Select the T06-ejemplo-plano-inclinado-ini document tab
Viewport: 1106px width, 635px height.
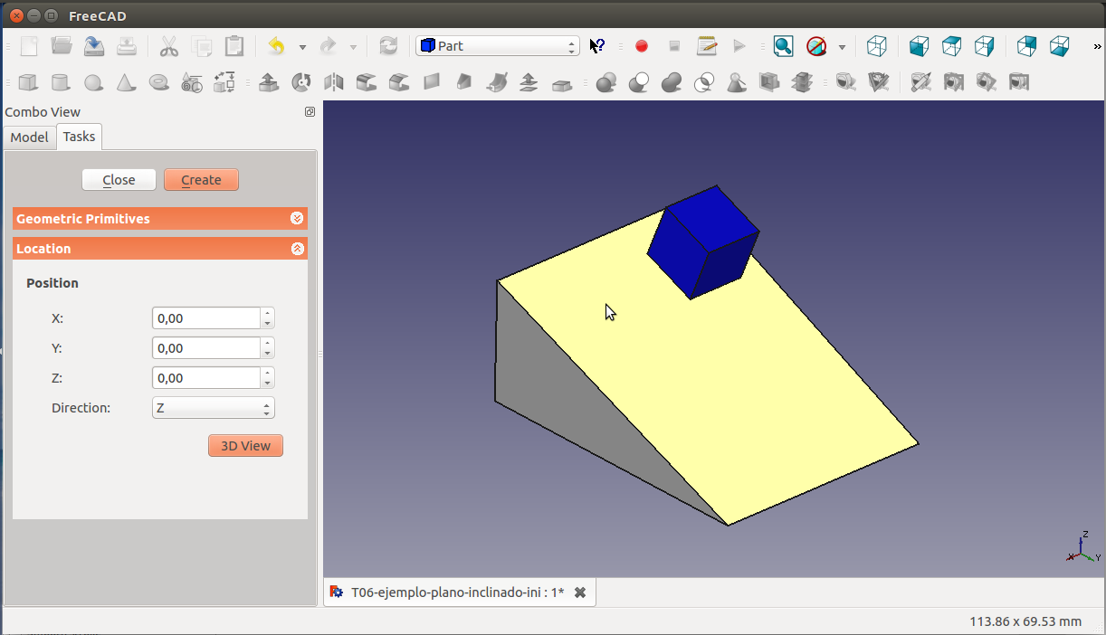[456, 592]
